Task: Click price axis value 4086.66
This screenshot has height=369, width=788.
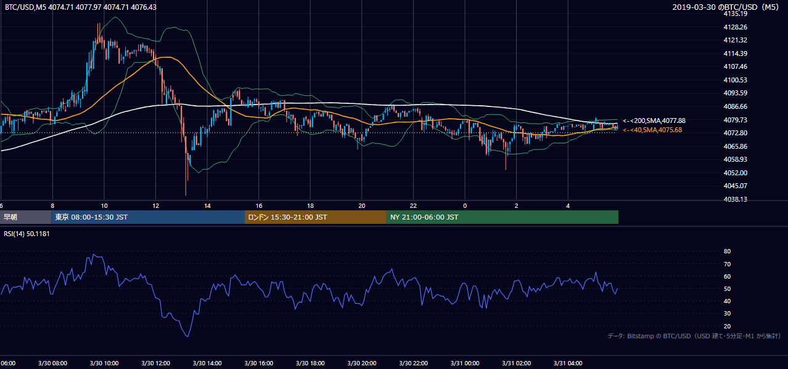Action: click(x=735, y=106)
